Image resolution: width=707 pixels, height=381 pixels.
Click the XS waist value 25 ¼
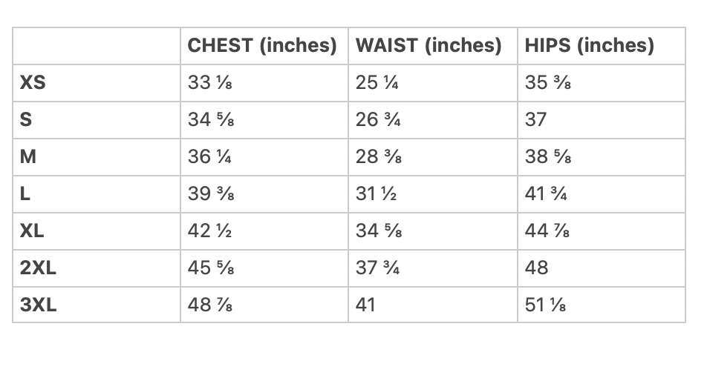377,83
